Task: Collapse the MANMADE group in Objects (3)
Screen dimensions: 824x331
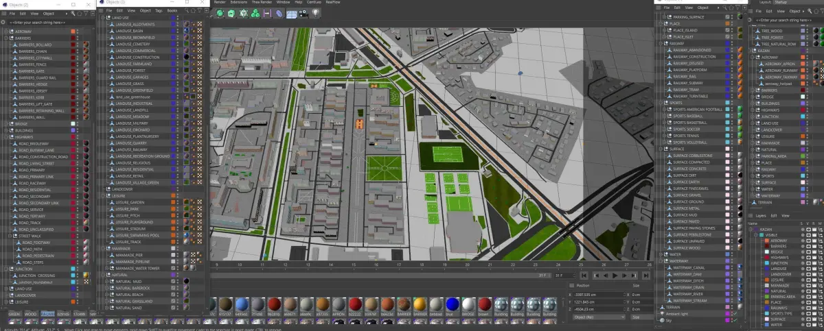Action: pos(104,249)
